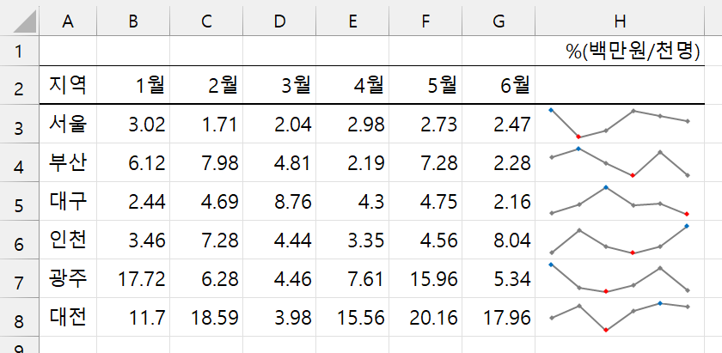Screen dimensions: 722x353
Task: Select row 7 header
Action: click(x=19, y=279)
